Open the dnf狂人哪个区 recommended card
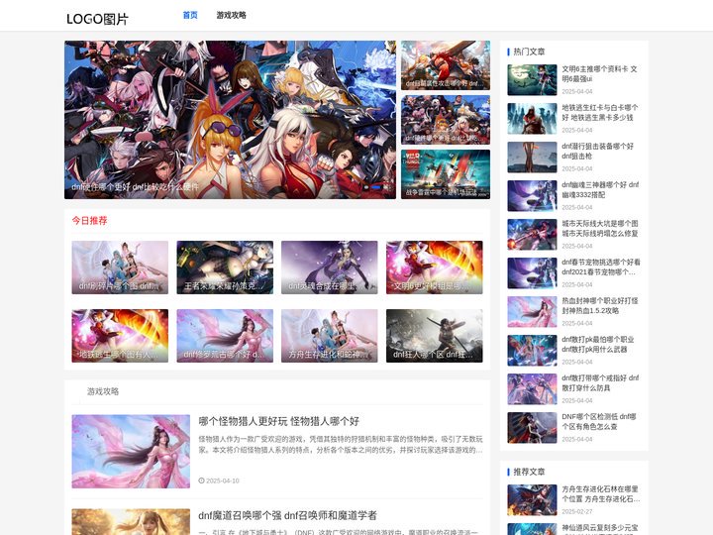Screen dimensions: 713x535 click(x=435, y=336)
